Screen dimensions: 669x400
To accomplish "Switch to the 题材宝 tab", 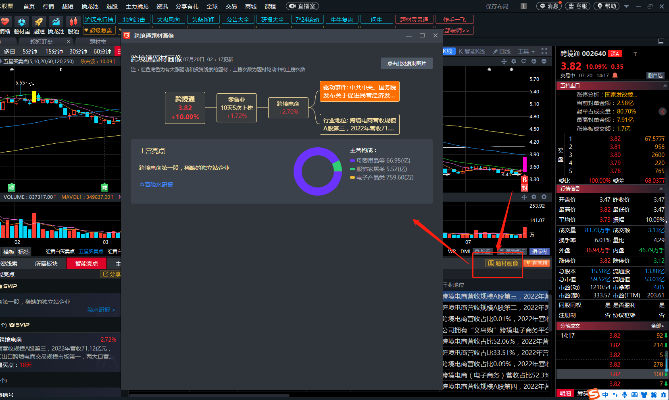I will [x=98, y=42].
